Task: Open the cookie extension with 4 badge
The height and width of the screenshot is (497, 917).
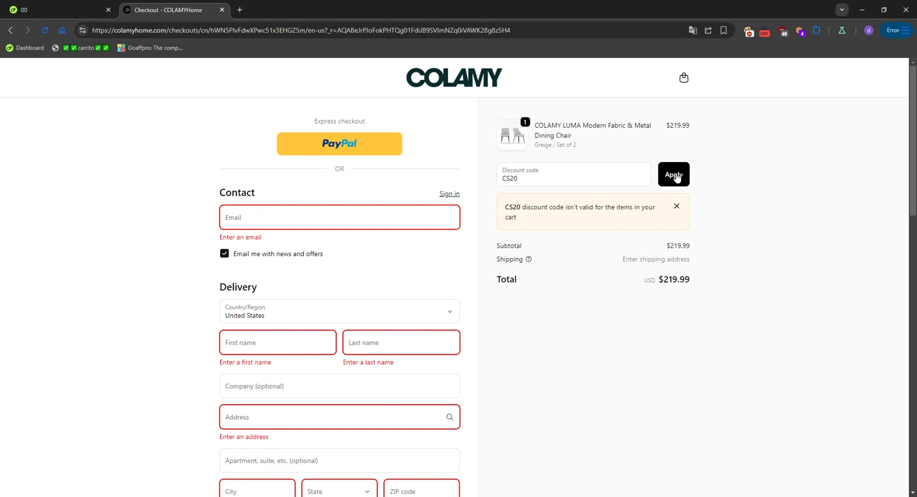Action: pos(800,31)
